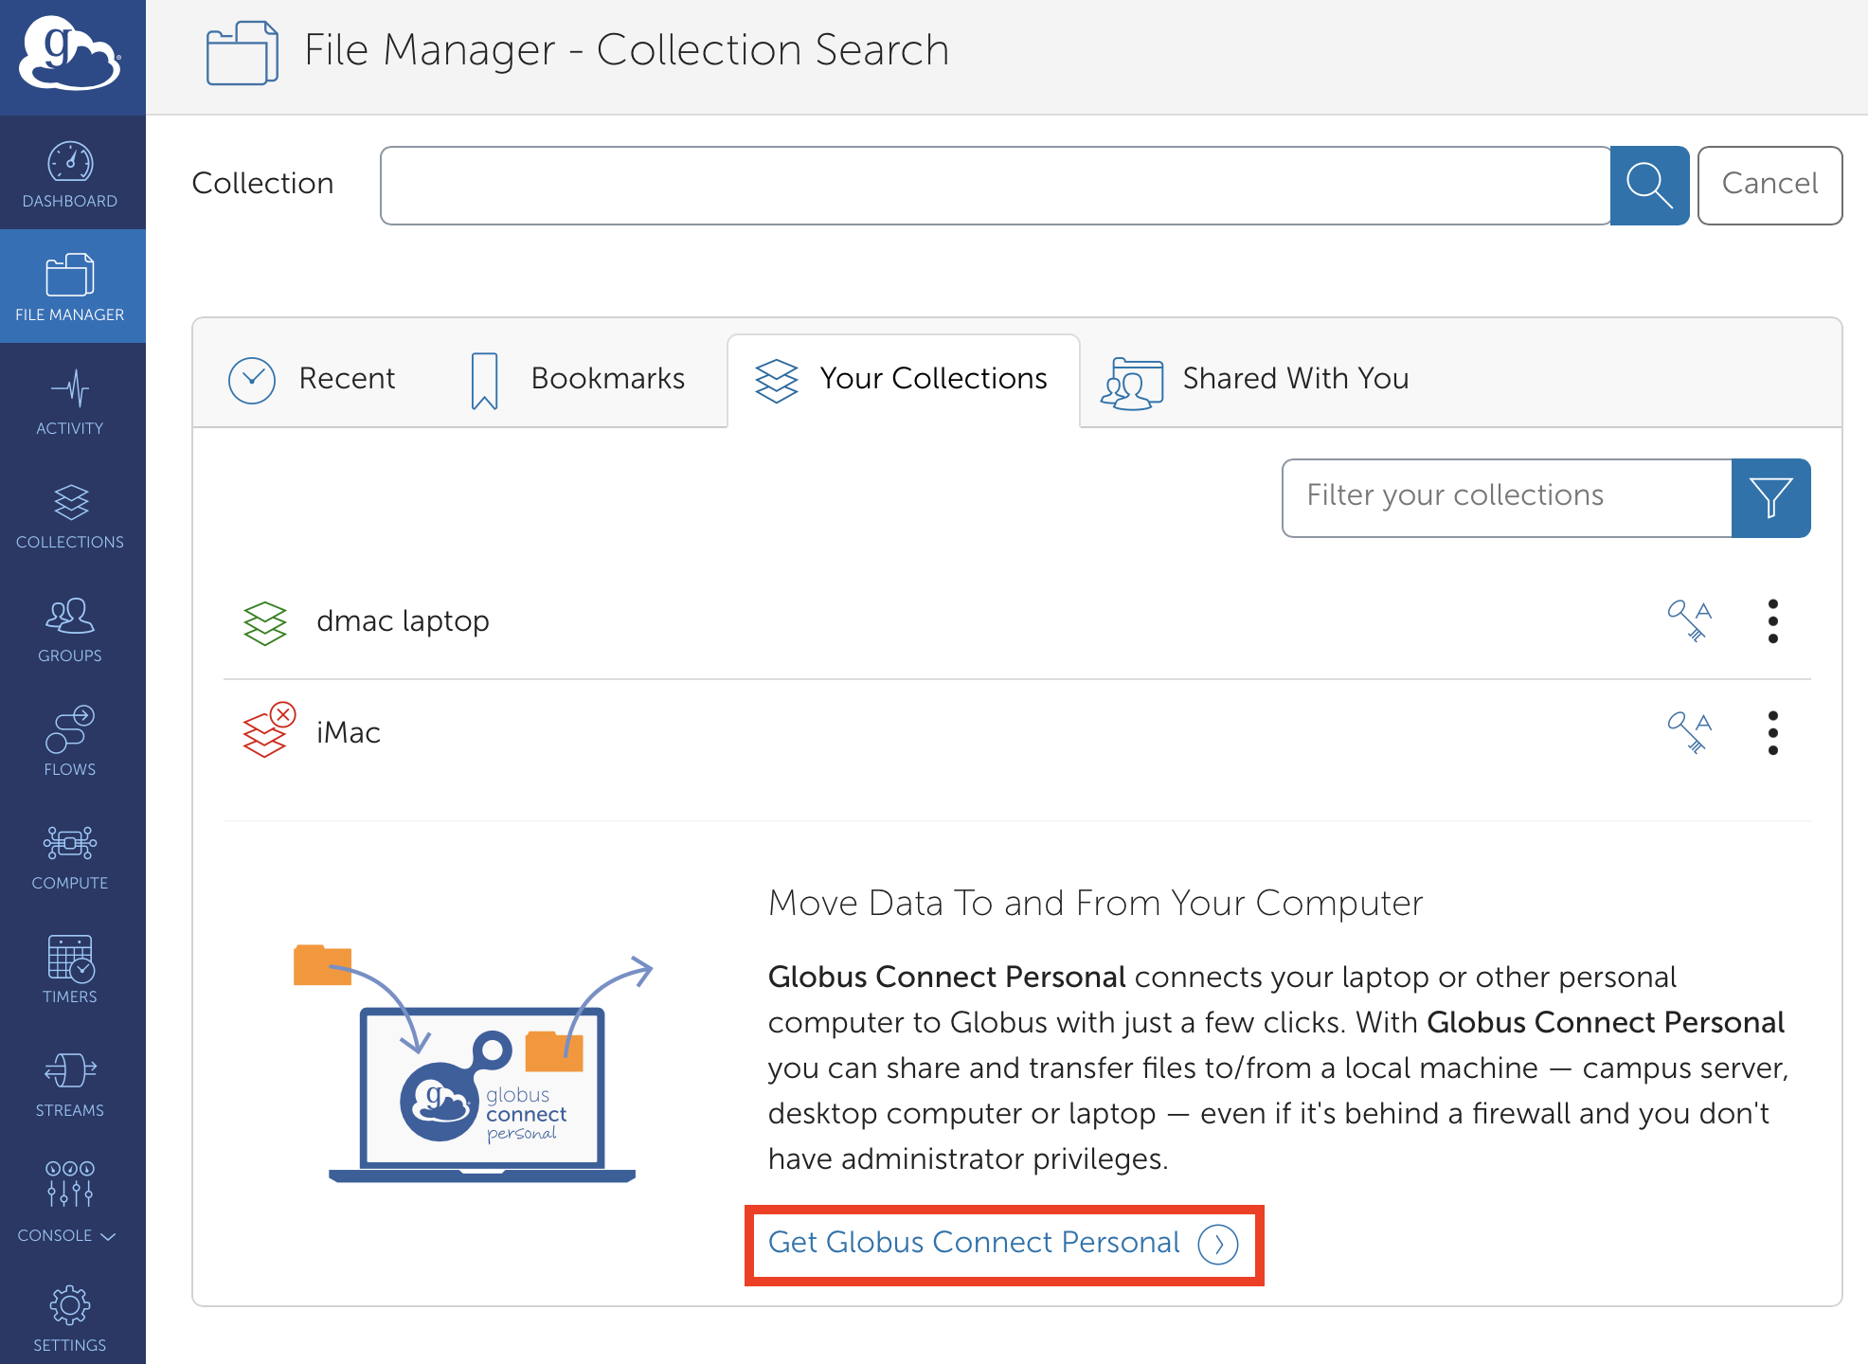1868x1364 pixels.
Task: Click the blue search magnifier button
Action: (x=1648, y=185)
